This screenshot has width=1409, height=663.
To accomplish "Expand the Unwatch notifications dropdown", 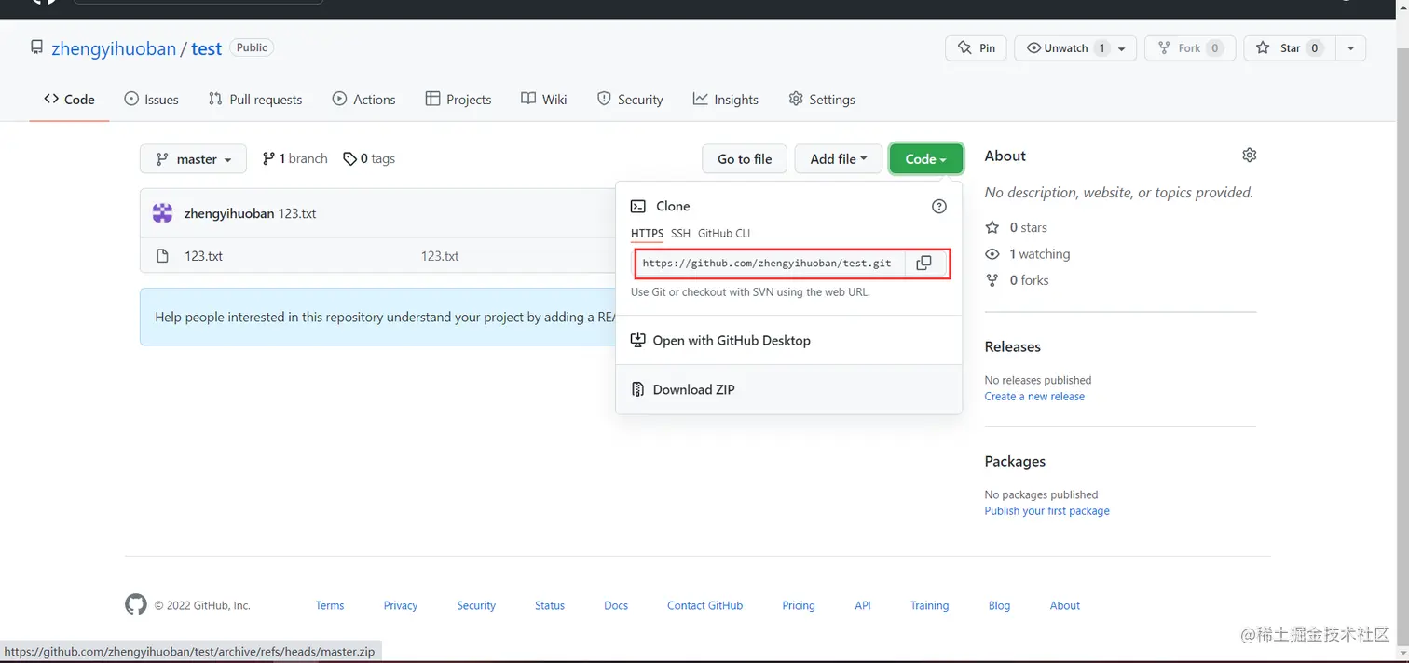I will pyautogui.click(x=1121, y=48).
